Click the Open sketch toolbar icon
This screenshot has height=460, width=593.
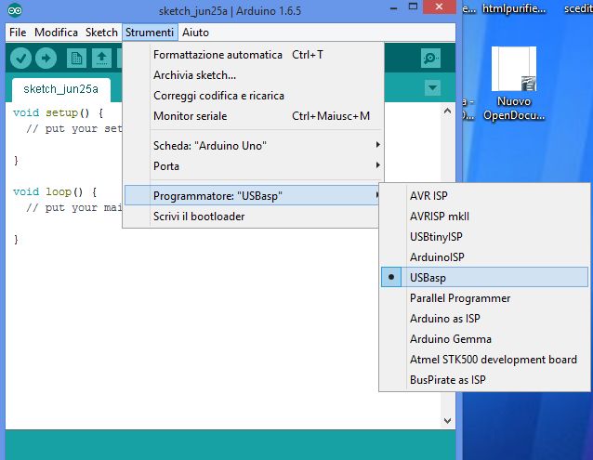[x=101, y=59]
